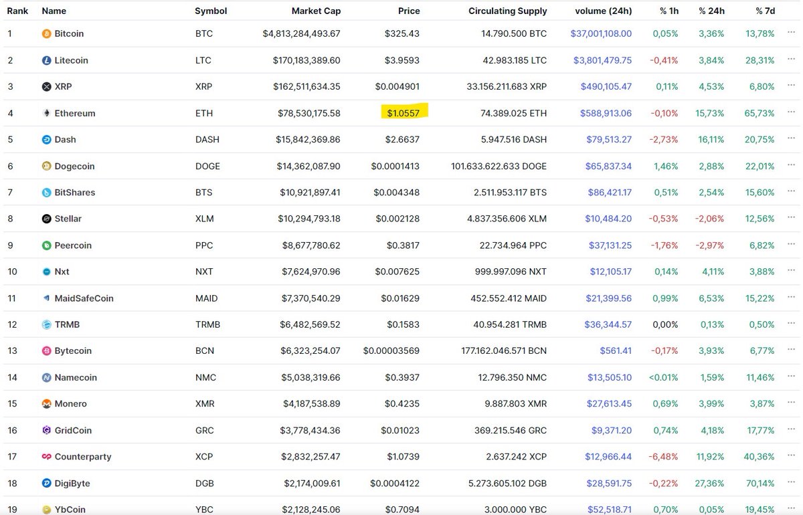Screen dimensions: 803x515
Task: Open XRP volume link $490,105.47
Action: click(x=606, y=86)
